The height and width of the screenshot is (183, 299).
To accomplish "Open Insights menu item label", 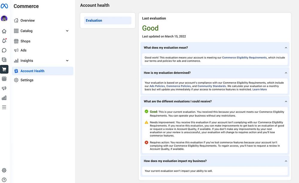I will [27, 61].
